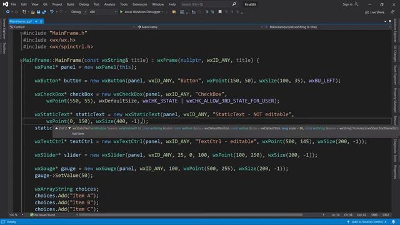The height and width of the screenshot is (225, 400).
Task: Open the Toolbox side panel
Action: [x=4, y=48]
